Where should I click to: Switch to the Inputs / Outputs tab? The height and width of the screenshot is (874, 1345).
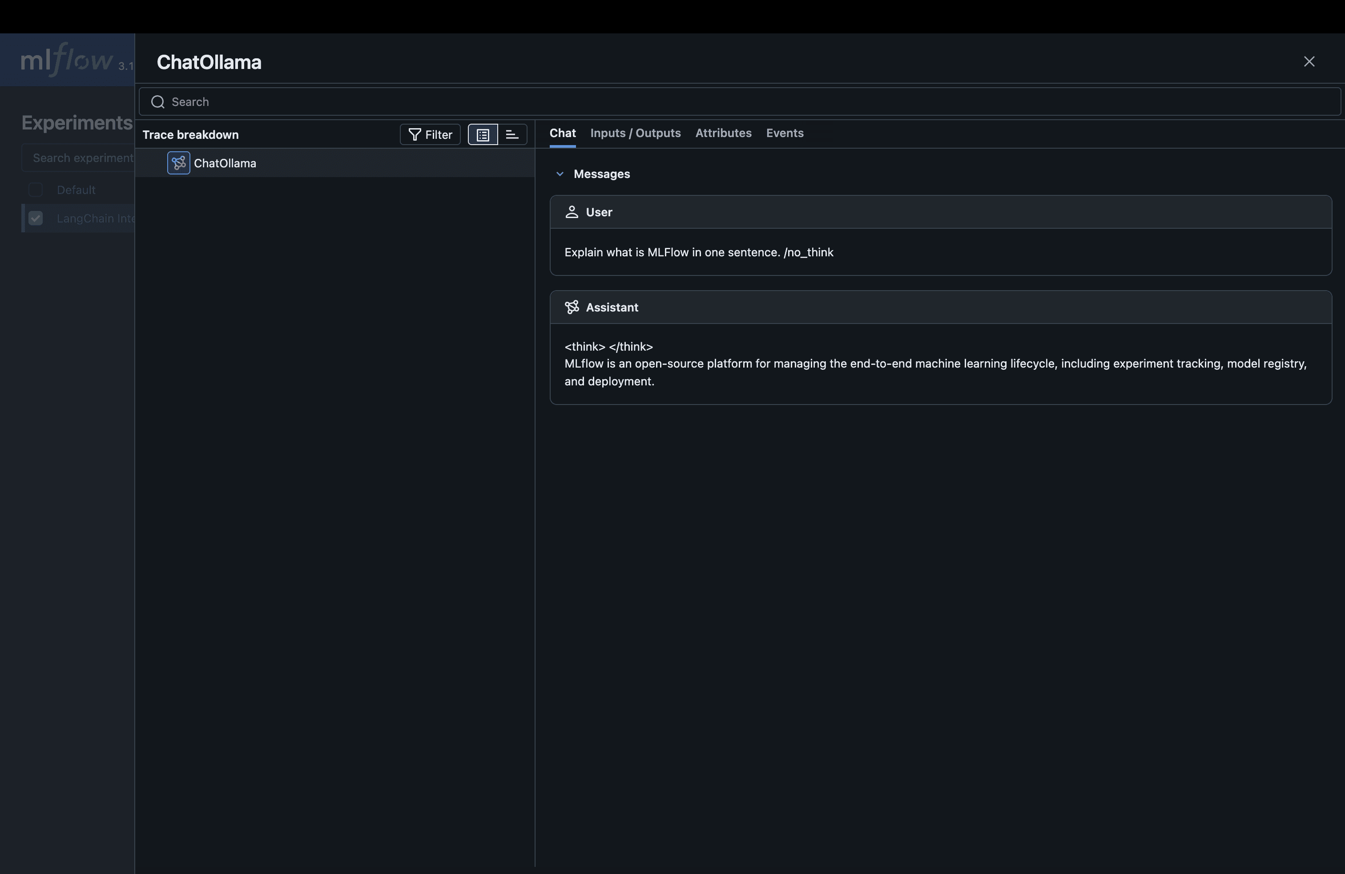635,134
